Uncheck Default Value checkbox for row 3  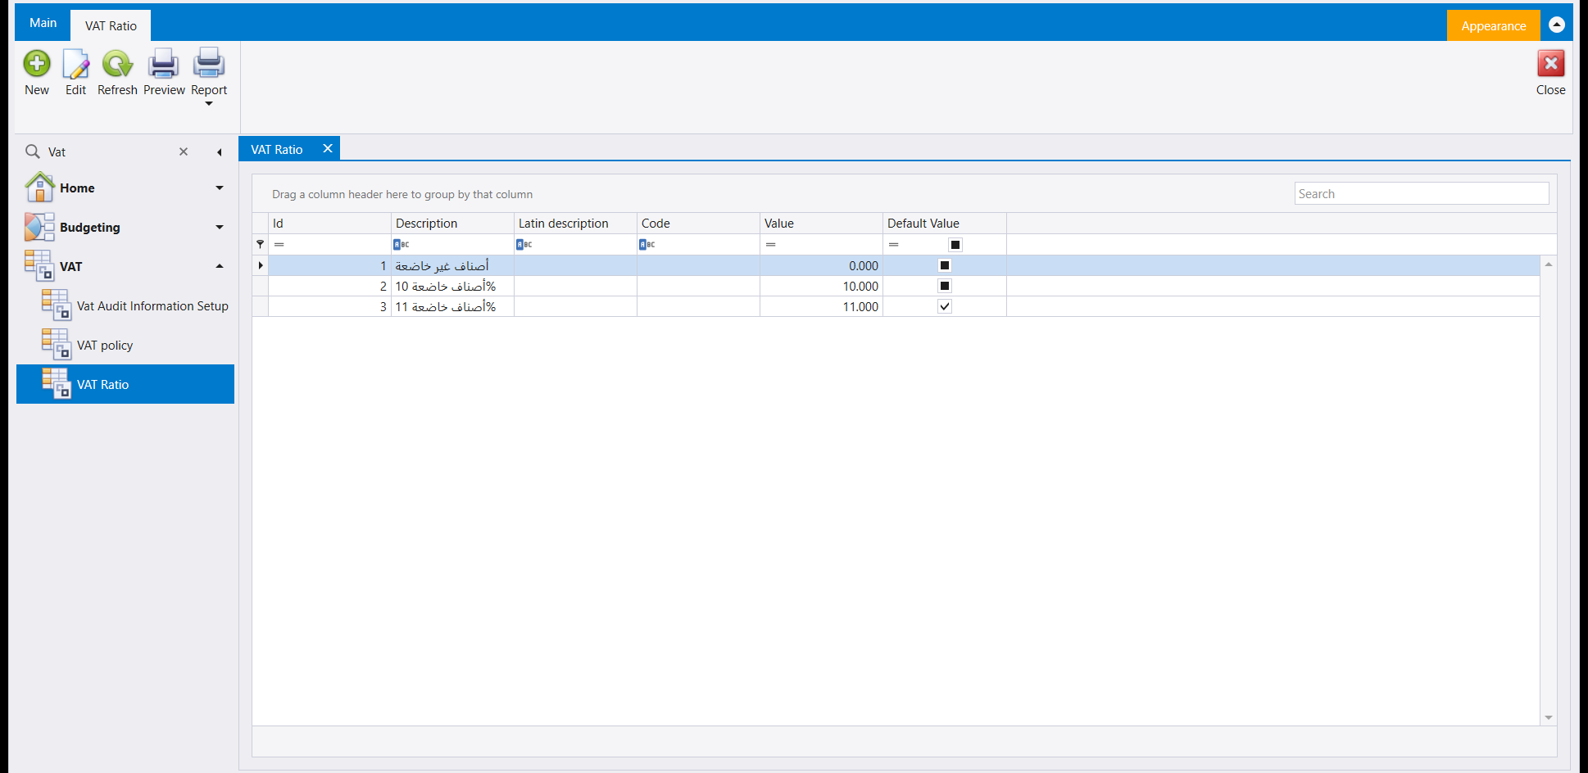(945, 306)
